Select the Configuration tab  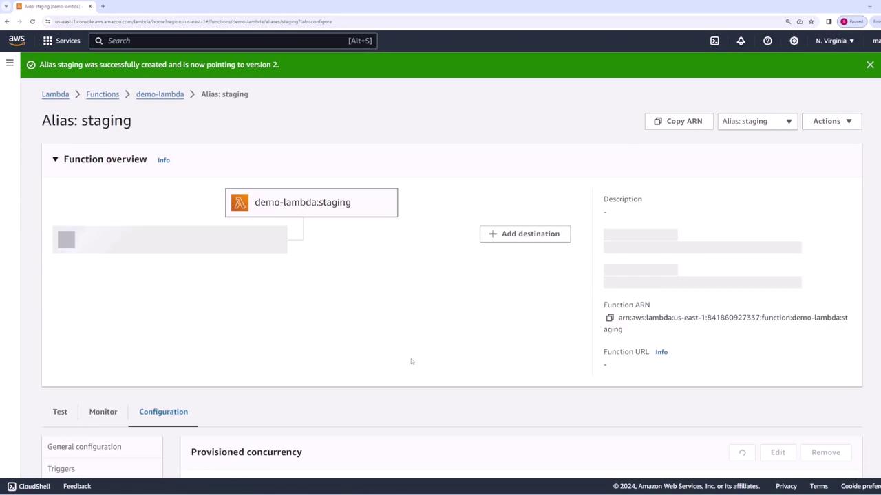coord(163,412)
